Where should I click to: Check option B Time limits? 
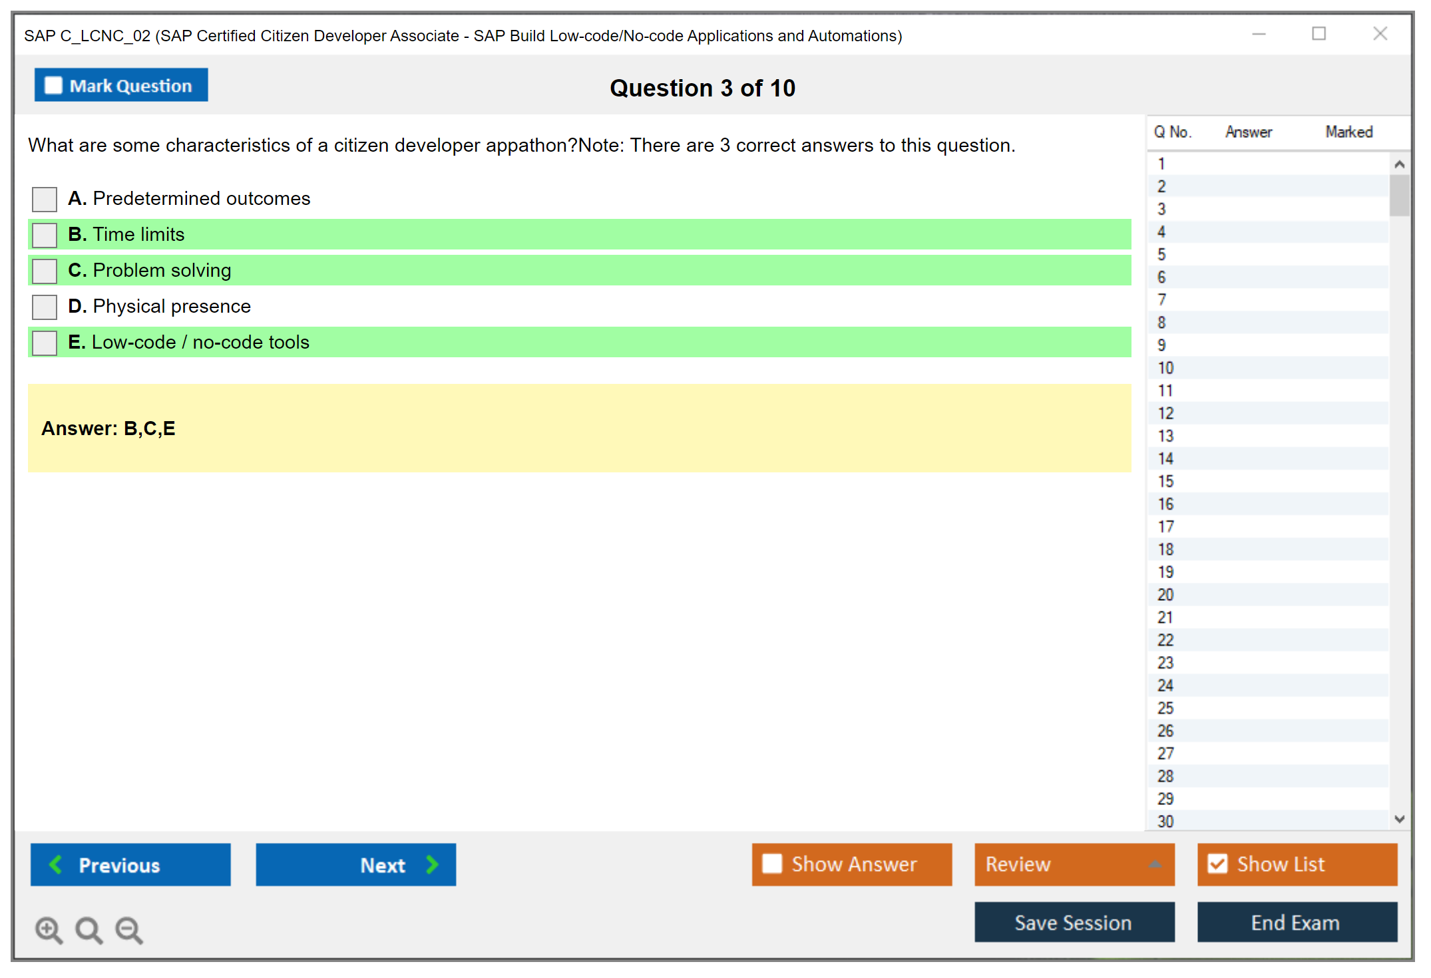(x=45, y=235)
